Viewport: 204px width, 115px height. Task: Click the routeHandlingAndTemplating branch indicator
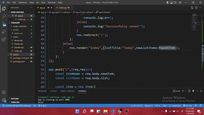pos(17,106)
